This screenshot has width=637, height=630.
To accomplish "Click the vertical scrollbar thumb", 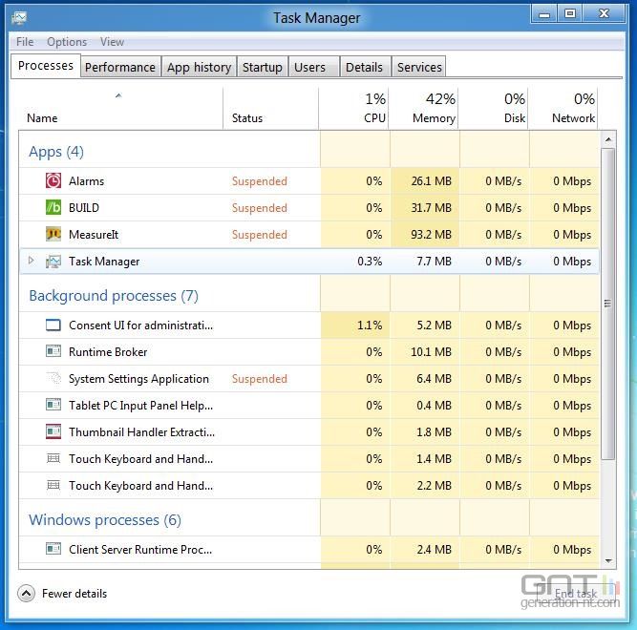I will pyautogui.click(x=607, y=304).
